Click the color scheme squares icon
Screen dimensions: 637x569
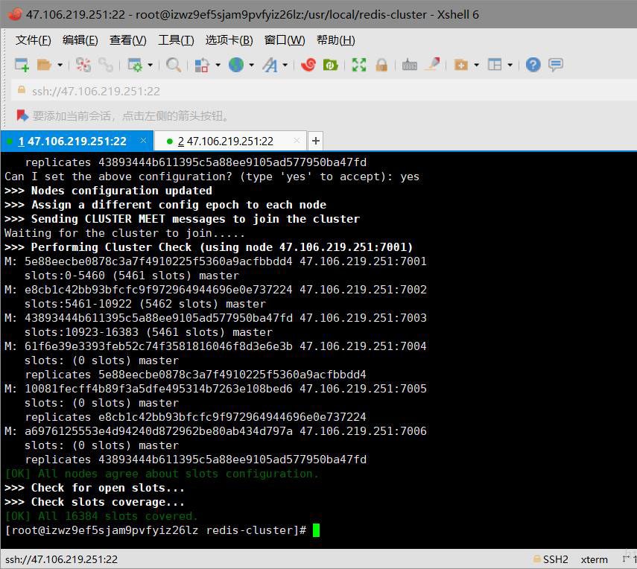point(202,65)
